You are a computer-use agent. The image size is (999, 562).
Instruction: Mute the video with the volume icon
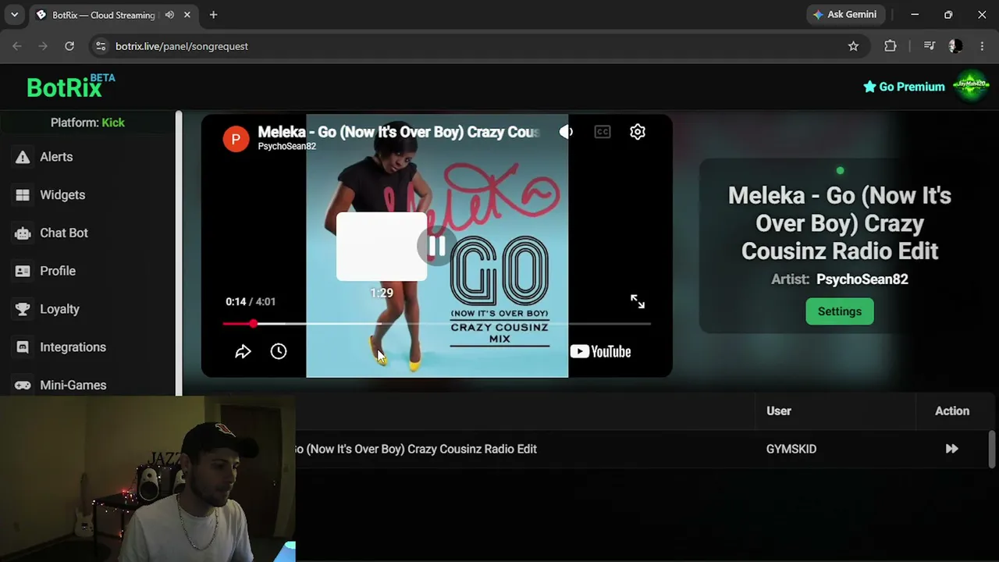pos(566,132)
